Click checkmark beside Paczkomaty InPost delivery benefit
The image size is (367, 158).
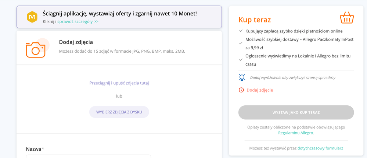pos(241,43)
